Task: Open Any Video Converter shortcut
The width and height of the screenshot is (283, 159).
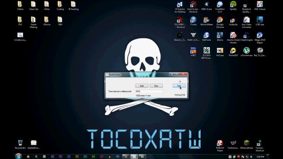Action: [x=247, y=23]
